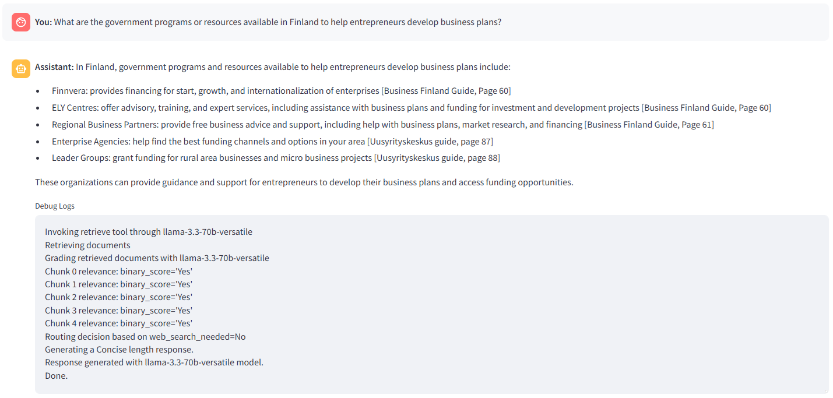Click the 'Chunk 4 relevance' log line
This screenshot has height=398, width=833.
[x=118, y=323]
